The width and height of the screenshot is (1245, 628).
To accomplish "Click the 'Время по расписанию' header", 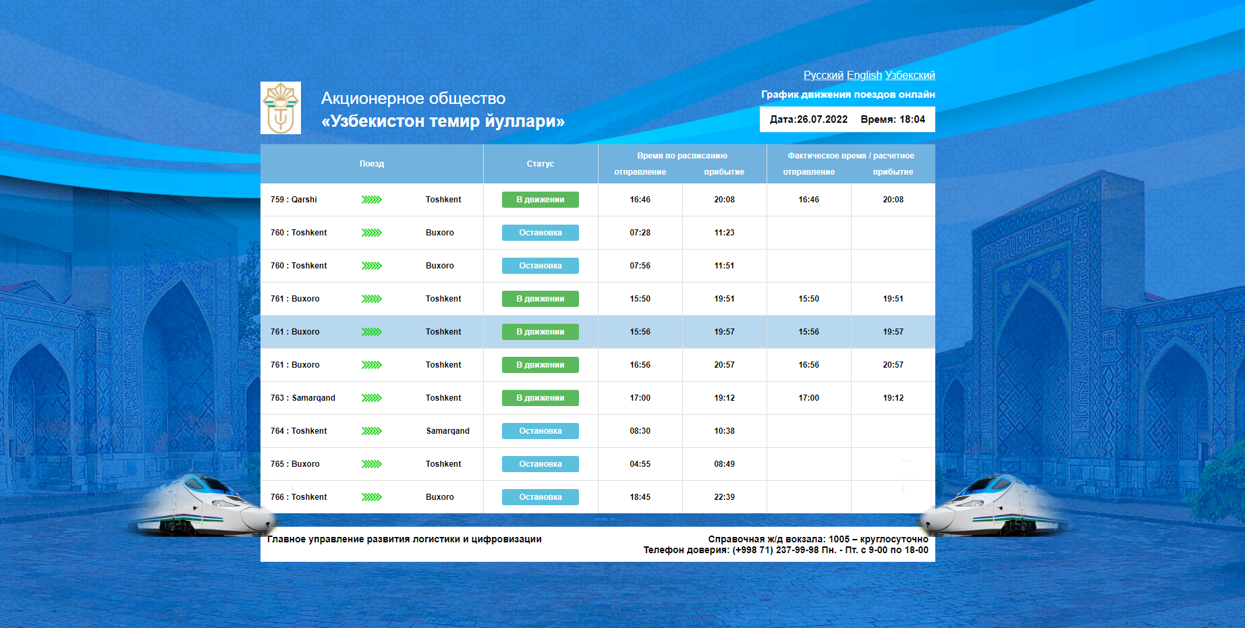I will pyautogui.click(x=682, y=156).
